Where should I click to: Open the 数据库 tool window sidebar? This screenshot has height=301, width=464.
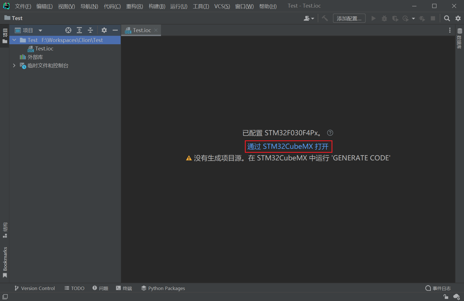[x=459, y=39]
